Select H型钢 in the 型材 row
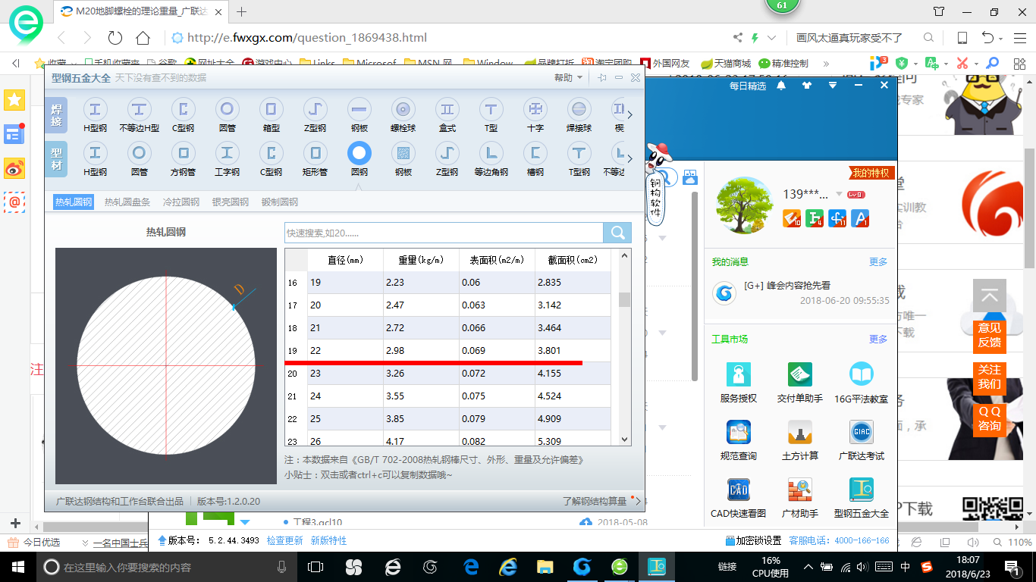The width and height of the screenshot is (1036, 582). [95, 159]
